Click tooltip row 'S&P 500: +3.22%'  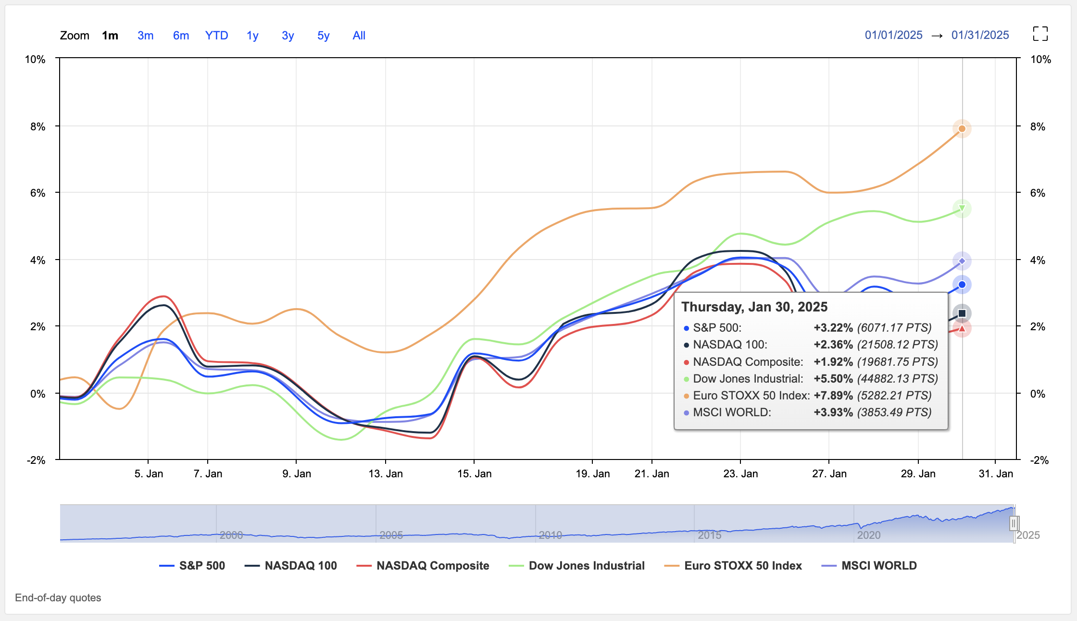(x=807, y=328)
